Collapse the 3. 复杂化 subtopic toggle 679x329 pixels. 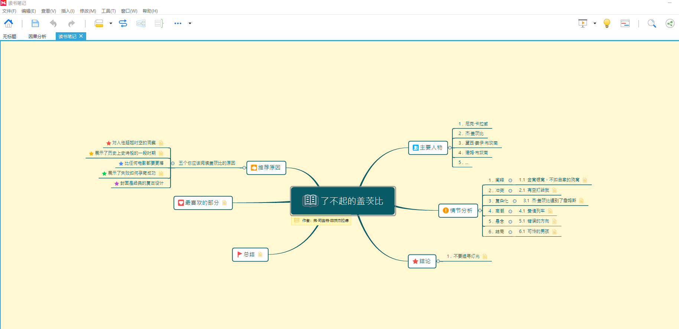point(514,201)
